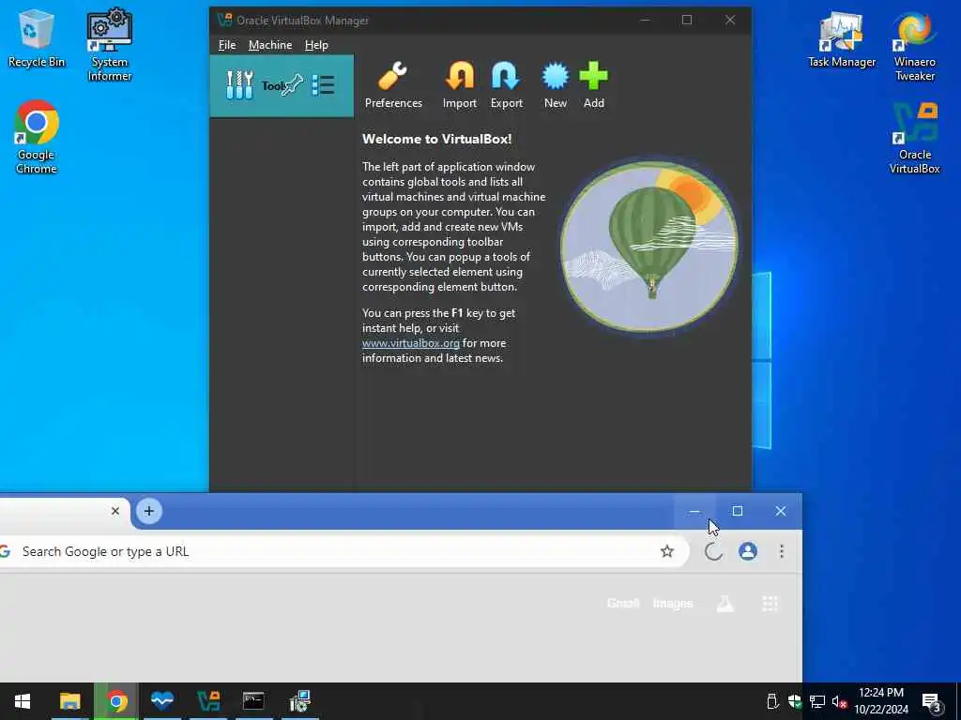Select System Informer desktop icon

tap(110, 45)
